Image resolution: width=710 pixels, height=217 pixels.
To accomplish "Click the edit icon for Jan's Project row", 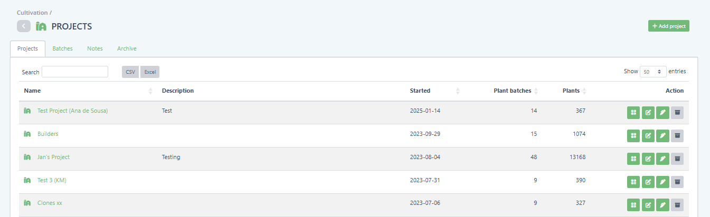I will coord(648,159).
